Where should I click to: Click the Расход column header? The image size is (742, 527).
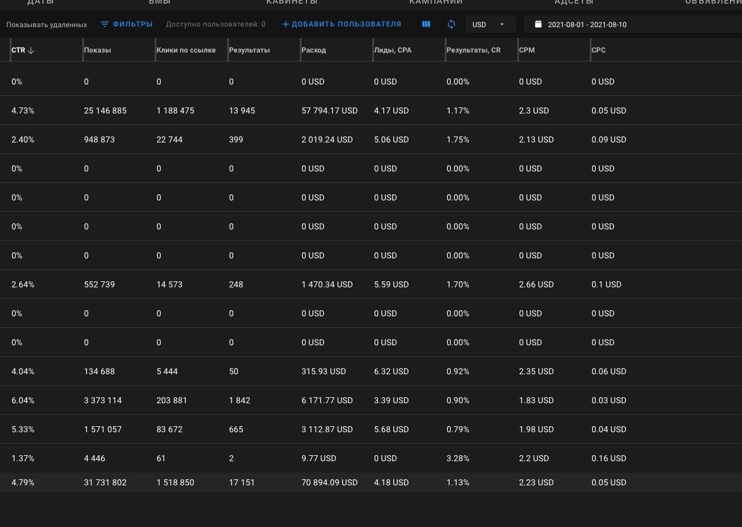pyautogui.click(x=314, y=50)
